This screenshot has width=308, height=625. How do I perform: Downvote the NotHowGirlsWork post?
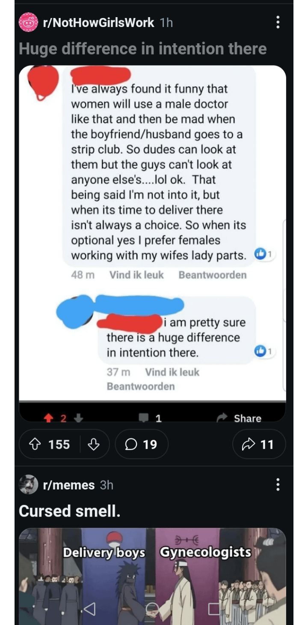pos(94,445)
